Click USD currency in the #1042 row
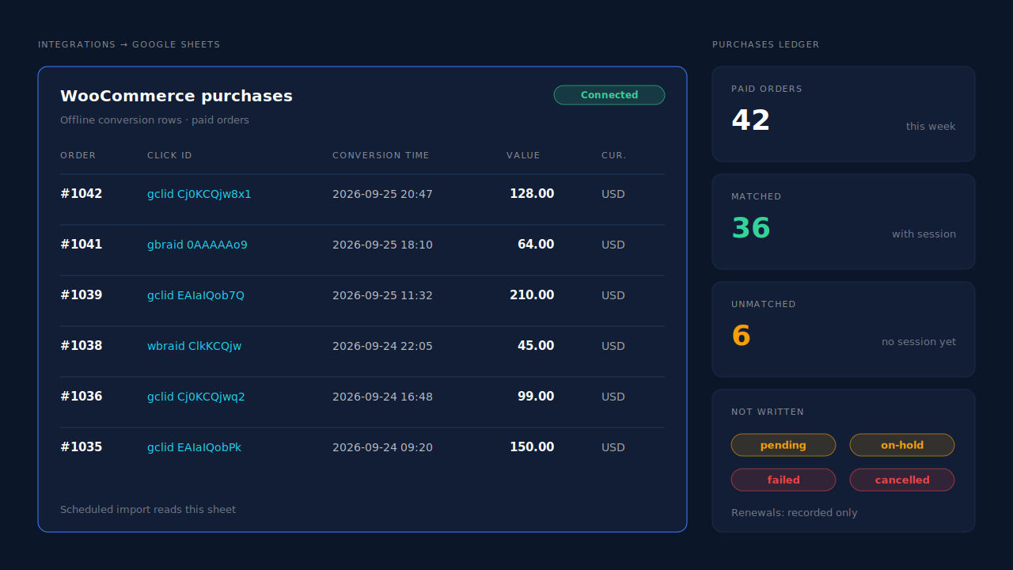1013x570 pixels. tap(613, 194)
